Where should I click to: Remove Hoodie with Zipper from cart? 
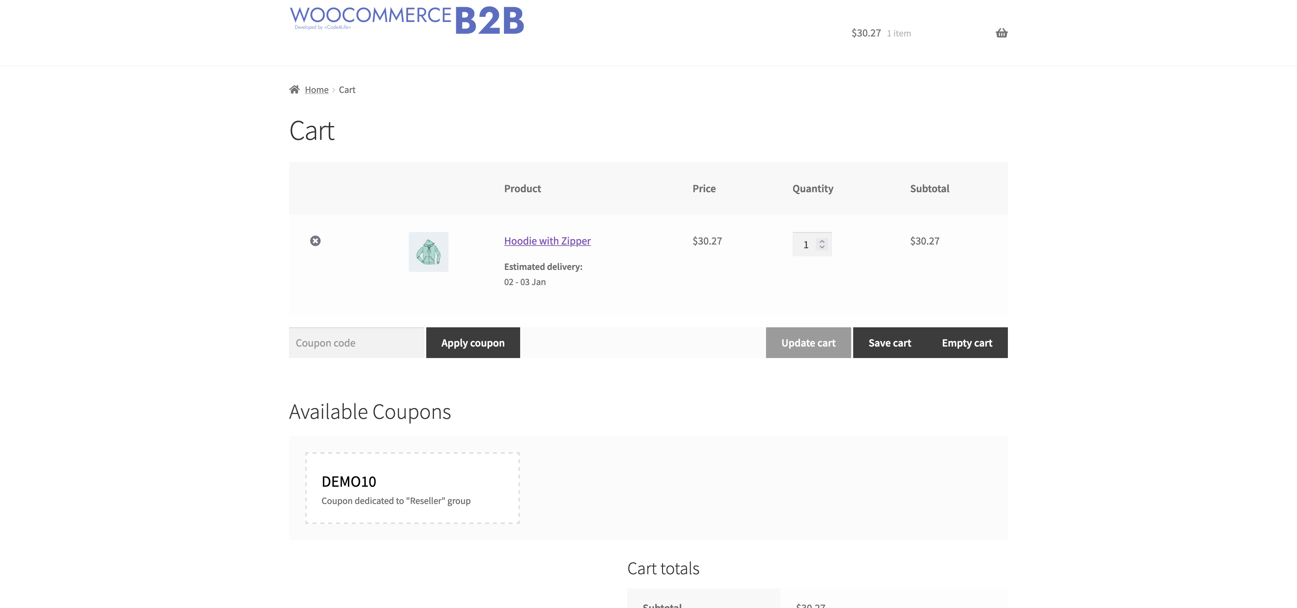pyautogui.click(x=315, y=241)
